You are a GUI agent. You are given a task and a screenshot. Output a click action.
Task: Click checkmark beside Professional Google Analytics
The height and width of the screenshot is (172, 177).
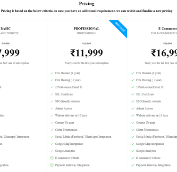[52, 151]
